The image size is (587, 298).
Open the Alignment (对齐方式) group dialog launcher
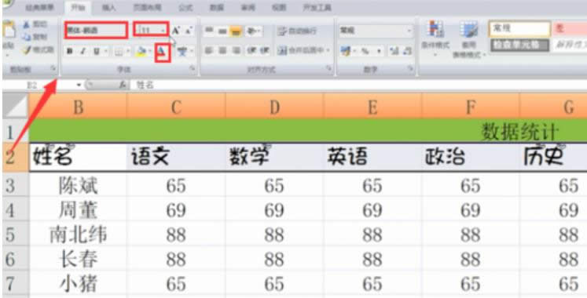point(328,68)
